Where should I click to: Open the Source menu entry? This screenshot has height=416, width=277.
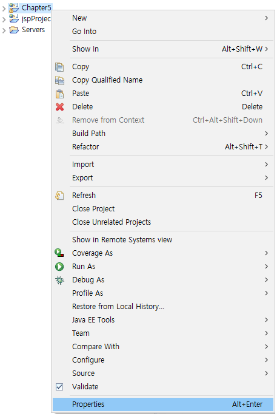pos(163,373)
